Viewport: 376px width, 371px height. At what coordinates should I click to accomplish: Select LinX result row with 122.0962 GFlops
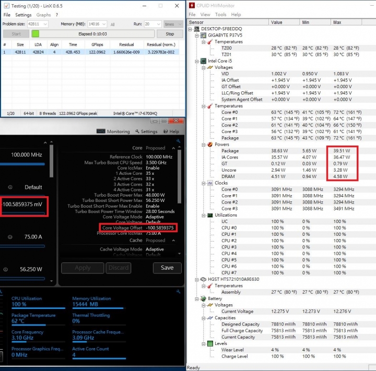[90, 52]
